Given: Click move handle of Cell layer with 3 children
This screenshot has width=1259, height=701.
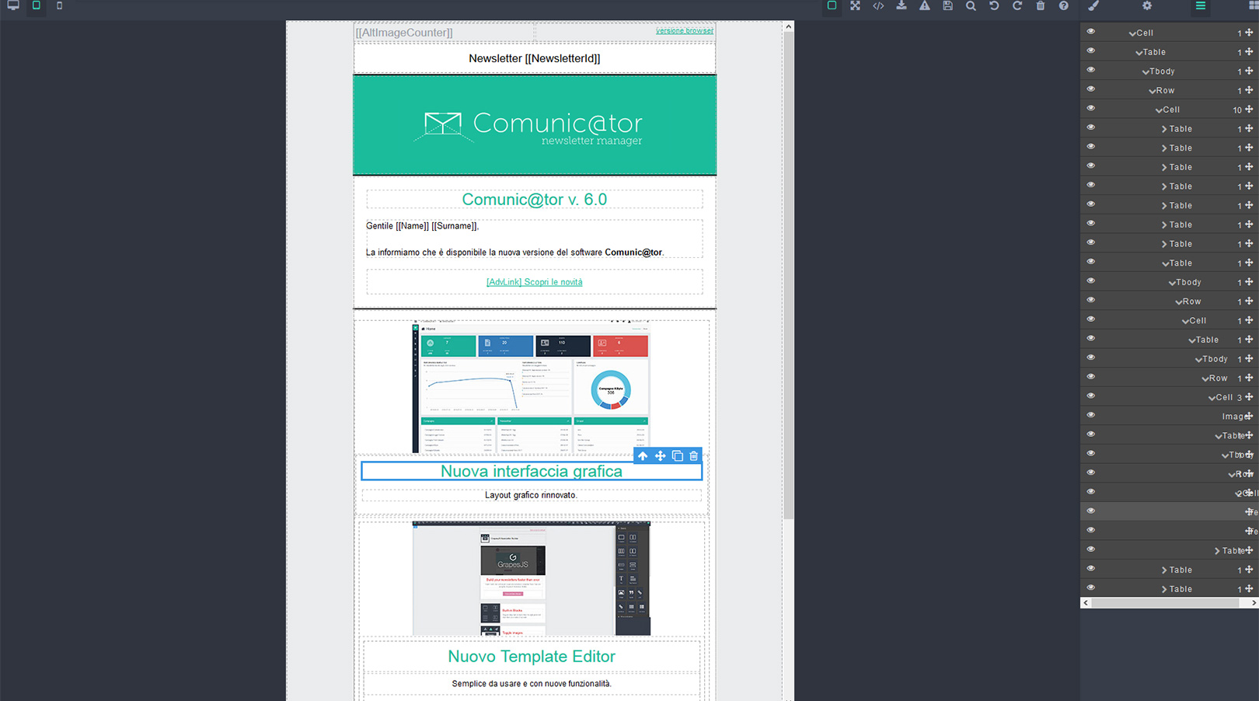Looking at the screenshot, I should pyautogui.click(x=1249, y=397).
